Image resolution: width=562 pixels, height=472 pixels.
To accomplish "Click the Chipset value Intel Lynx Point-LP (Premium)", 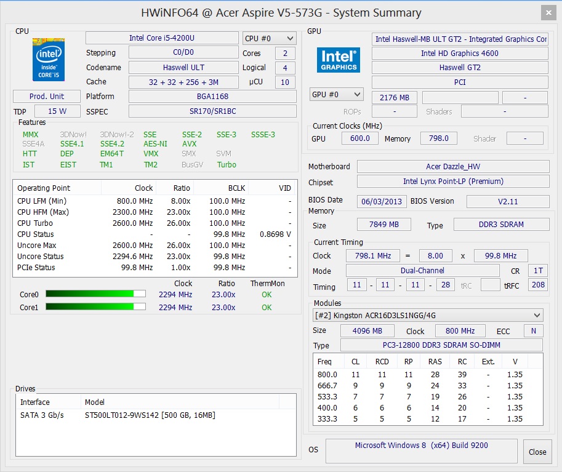I will tap(453, 181).
